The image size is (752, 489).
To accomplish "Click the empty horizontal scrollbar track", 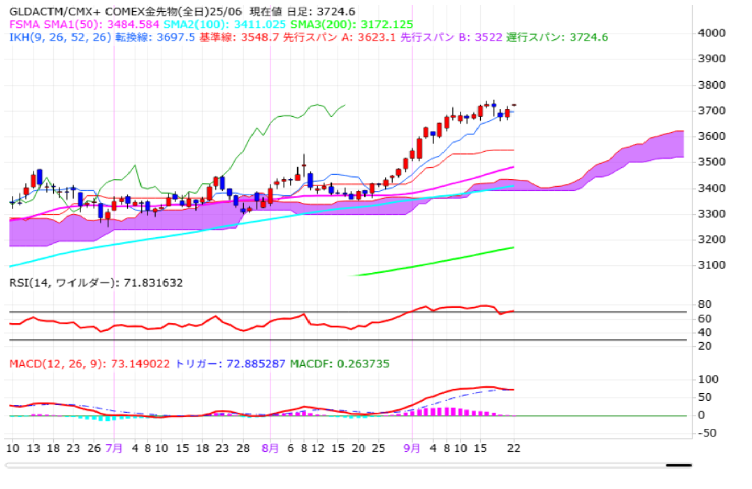I will (335, 465).
